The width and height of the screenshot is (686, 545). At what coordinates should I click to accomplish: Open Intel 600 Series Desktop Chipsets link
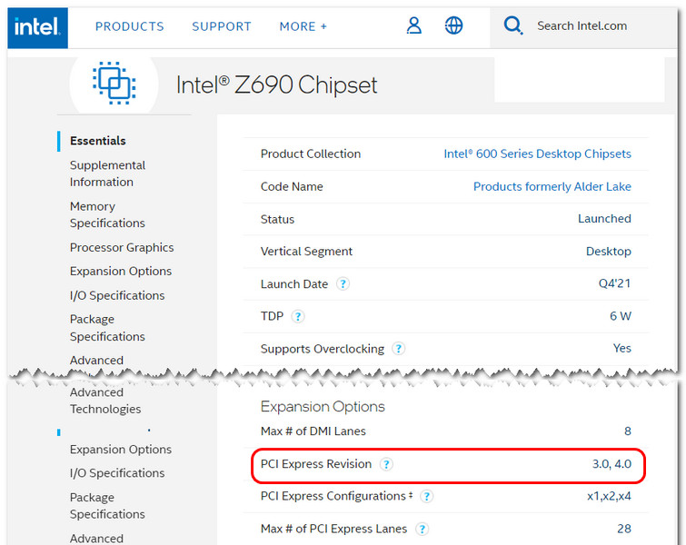[x=537, y=154]
